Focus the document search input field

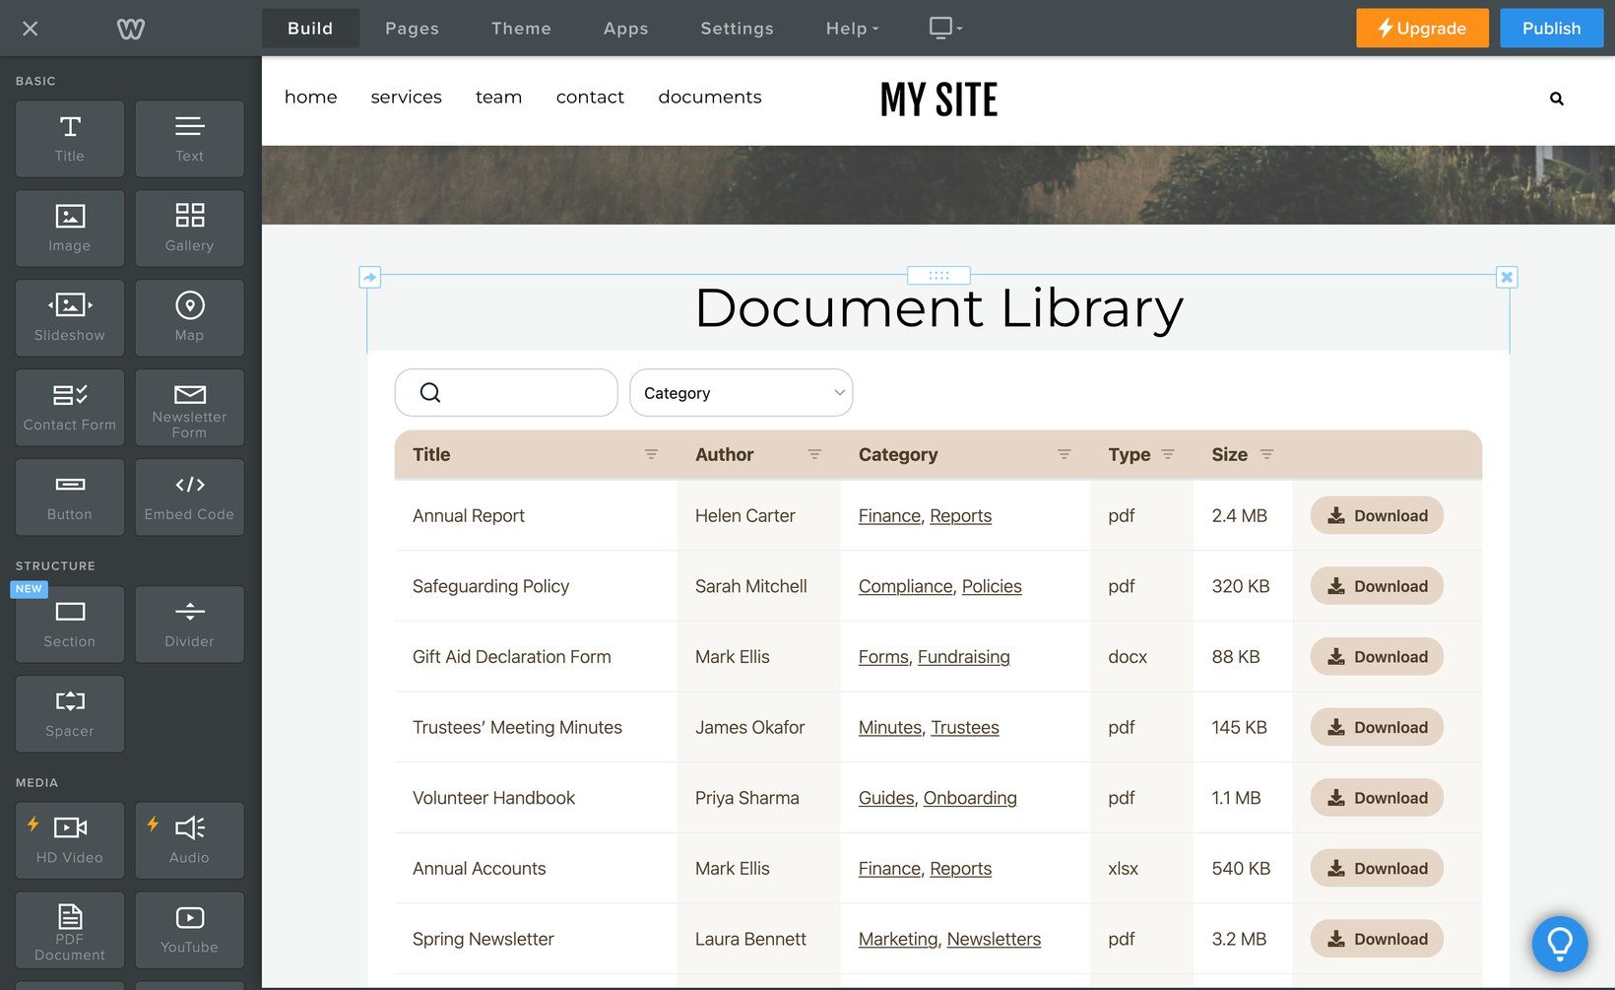[x=506, y=393]
